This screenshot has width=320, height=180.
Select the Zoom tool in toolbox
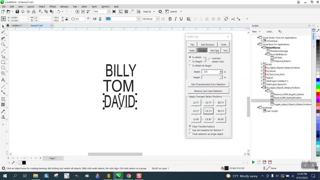tap(3, 44)
